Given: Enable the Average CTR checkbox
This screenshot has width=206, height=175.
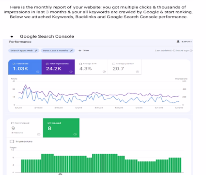Looking at the screenshot, I should (80, 64).
